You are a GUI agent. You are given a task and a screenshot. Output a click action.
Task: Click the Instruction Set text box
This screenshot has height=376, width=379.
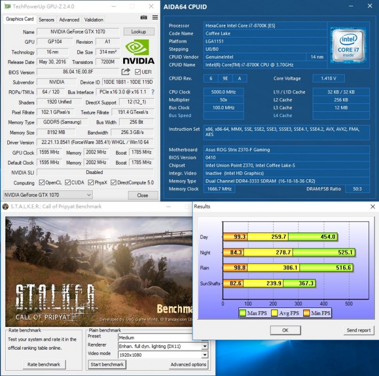(287, 132)
